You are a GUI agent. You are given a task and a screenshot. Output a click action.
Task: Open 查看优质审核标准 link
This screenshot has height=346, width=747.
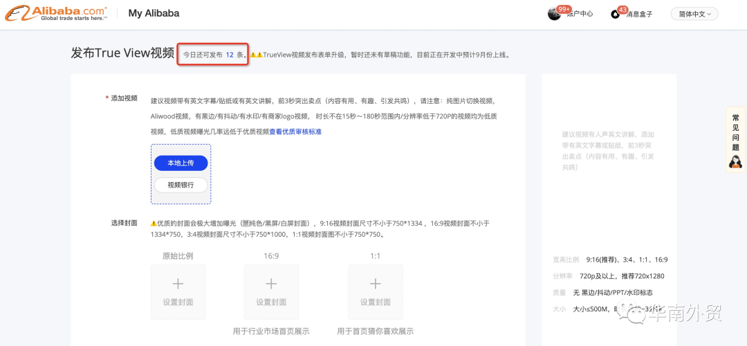pos(295,131)
